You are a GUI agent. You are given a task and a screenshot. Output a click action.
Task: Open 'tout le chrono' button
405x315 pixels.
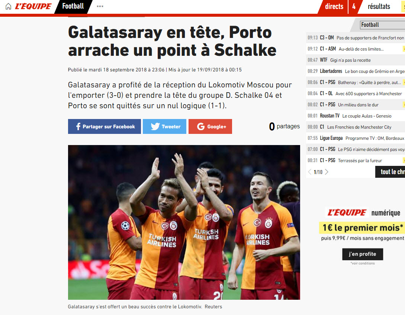click(390, 172)
